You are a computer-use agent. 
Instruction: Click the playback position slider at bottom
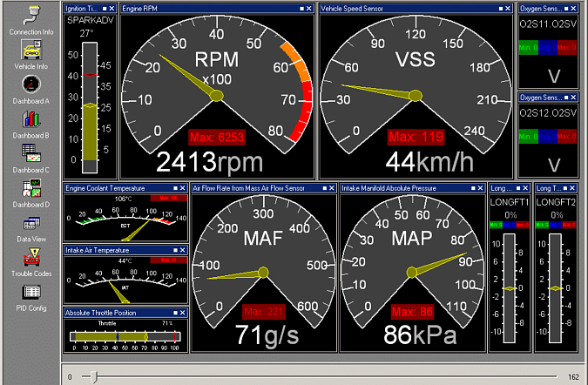[x=95, y=376]
